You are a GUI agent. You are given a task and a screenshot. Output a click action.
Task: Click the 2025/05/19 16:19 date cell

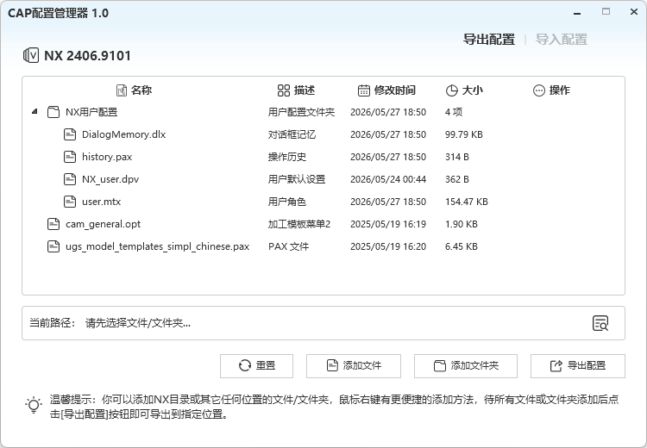pyautogui.click(x=388, y=224)
